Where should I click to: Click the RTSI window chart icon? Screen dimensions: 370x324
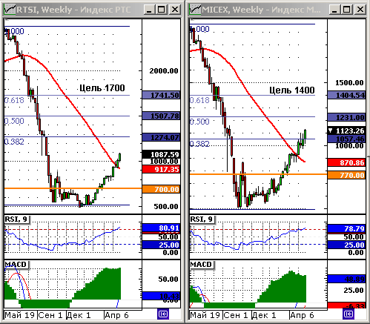pos(10,10)
